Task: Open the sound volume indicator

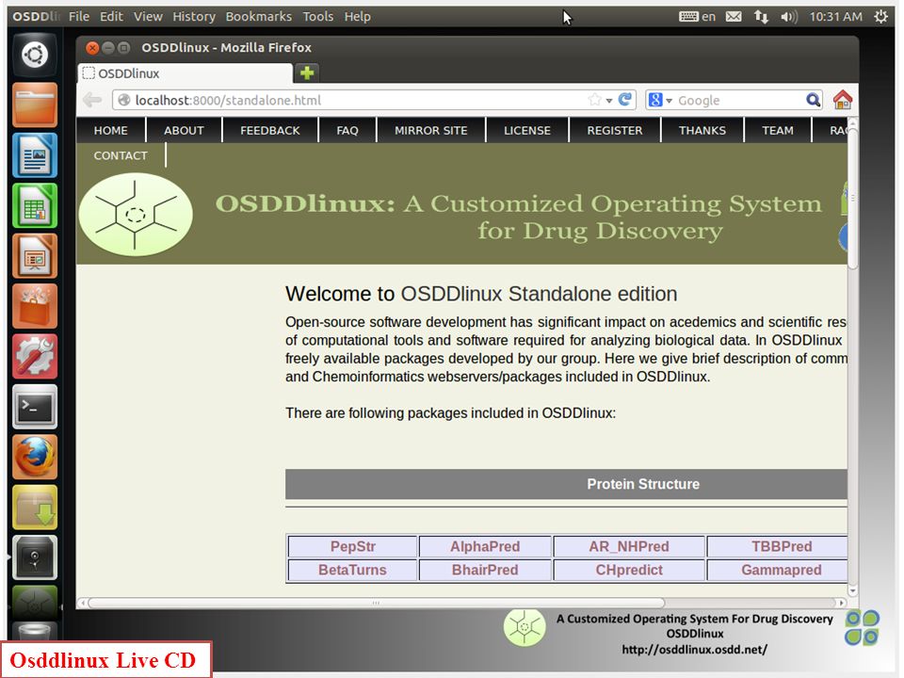Action: point(789,17)
